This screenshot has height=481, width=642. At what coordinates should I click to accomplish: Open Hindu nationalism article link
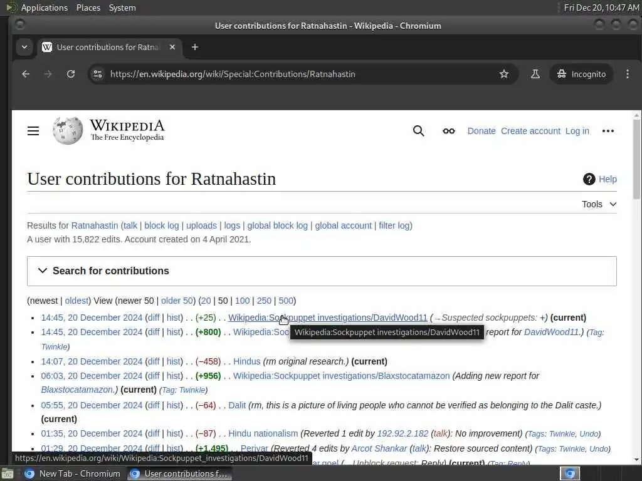(263, 433)
